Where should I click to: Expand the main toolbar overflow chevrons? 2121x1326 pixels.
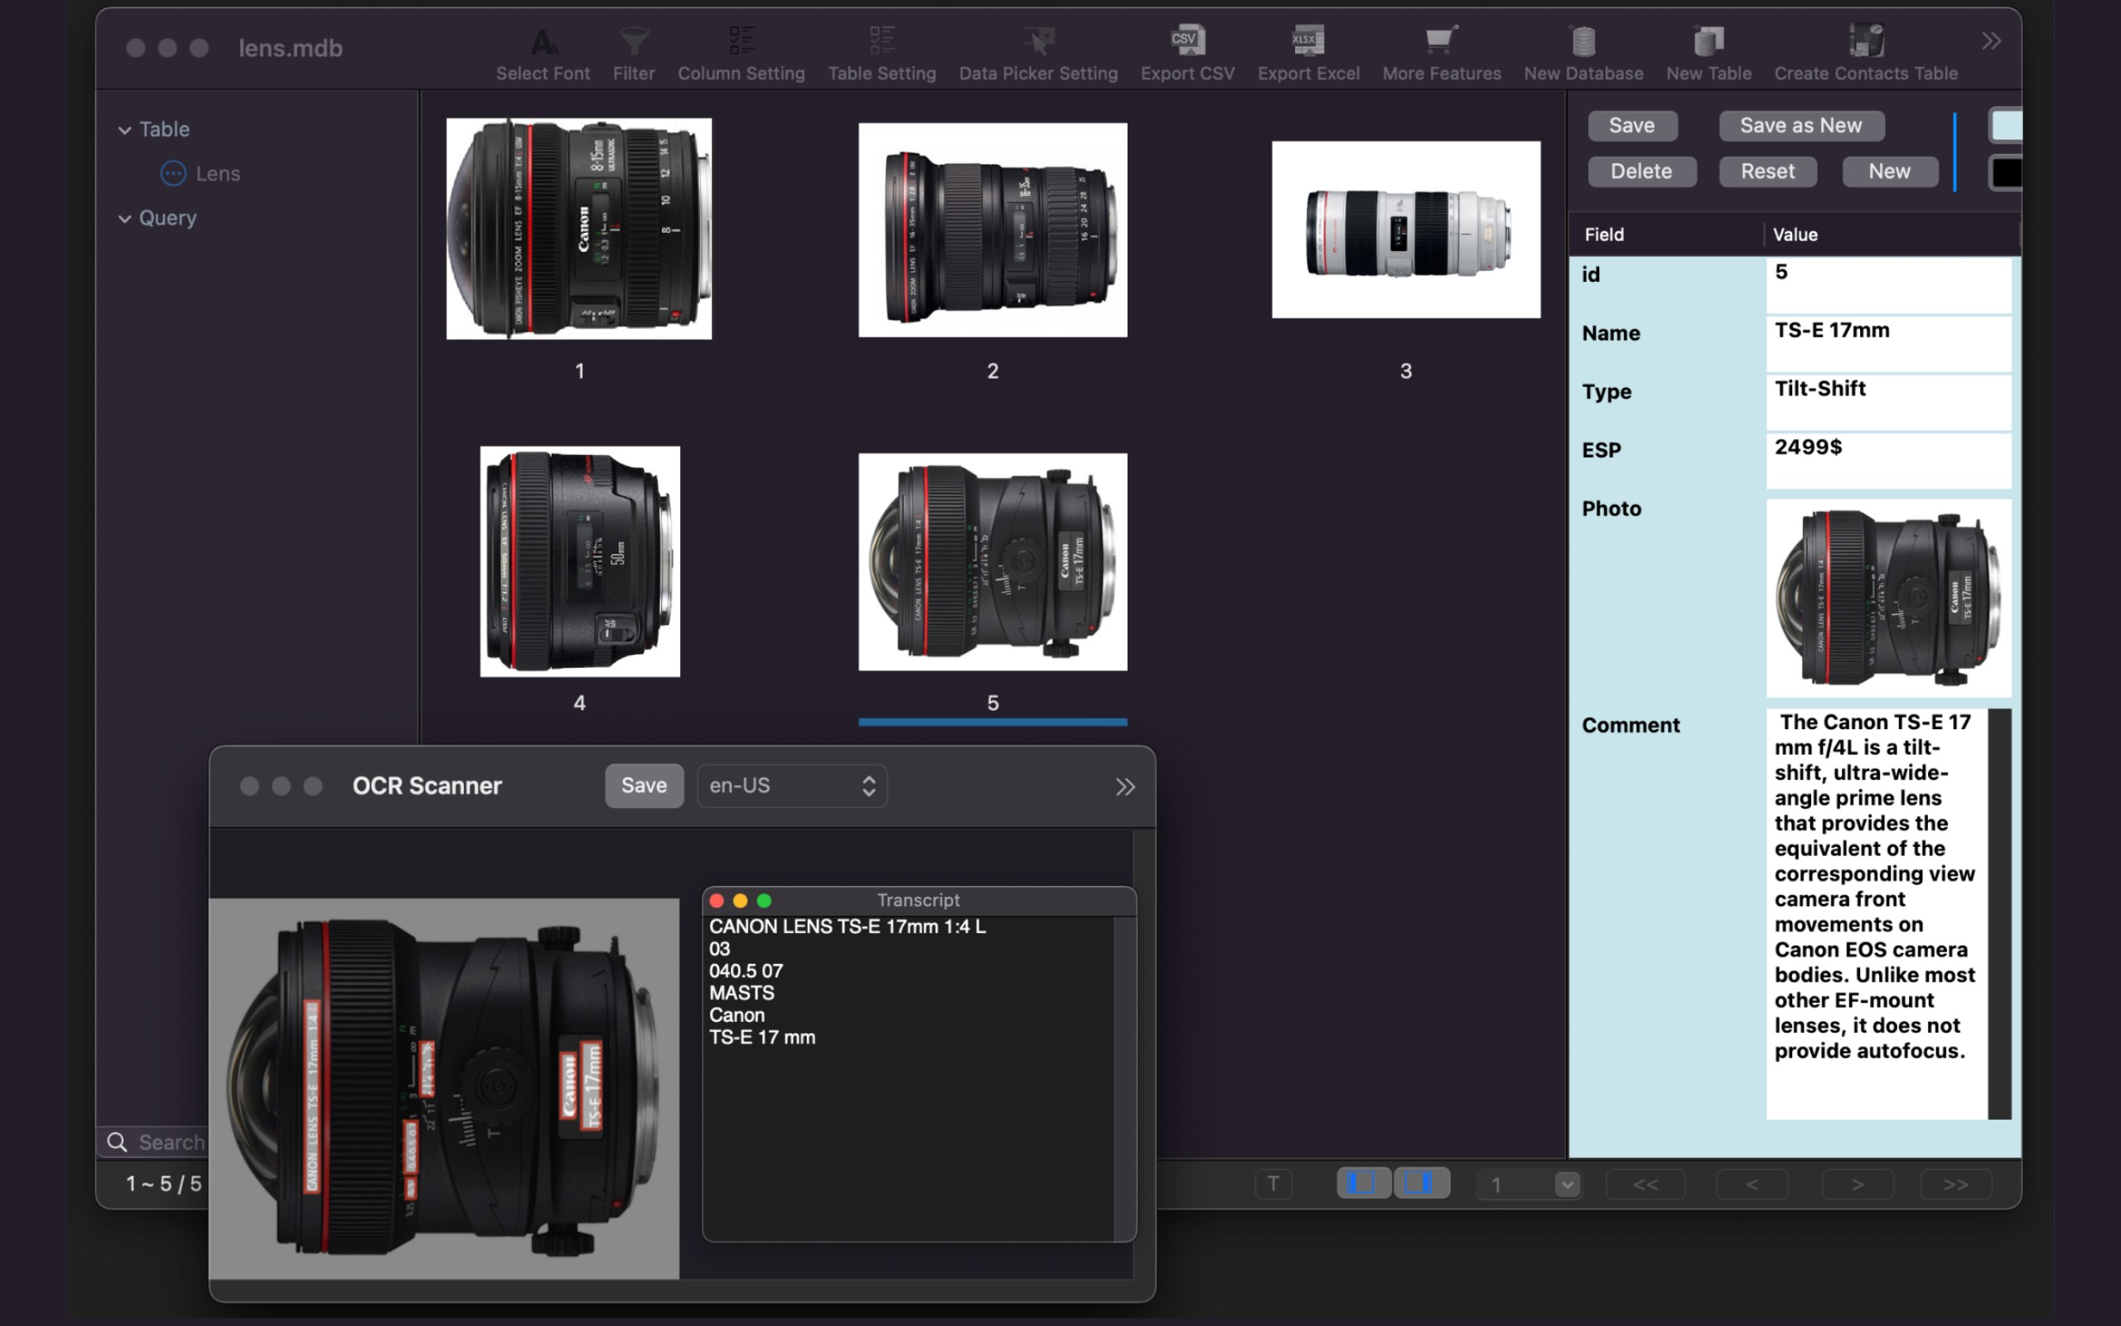coord(1990,41)
